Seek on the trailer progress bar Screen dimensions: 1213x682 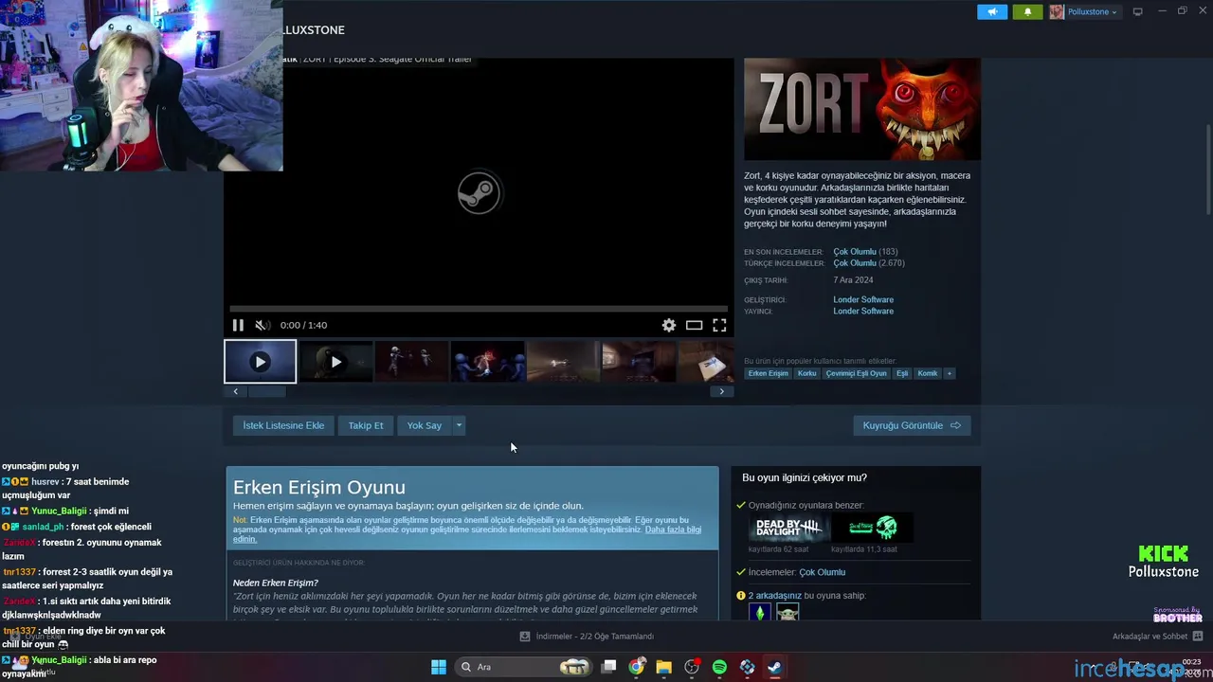pos(479,308)
